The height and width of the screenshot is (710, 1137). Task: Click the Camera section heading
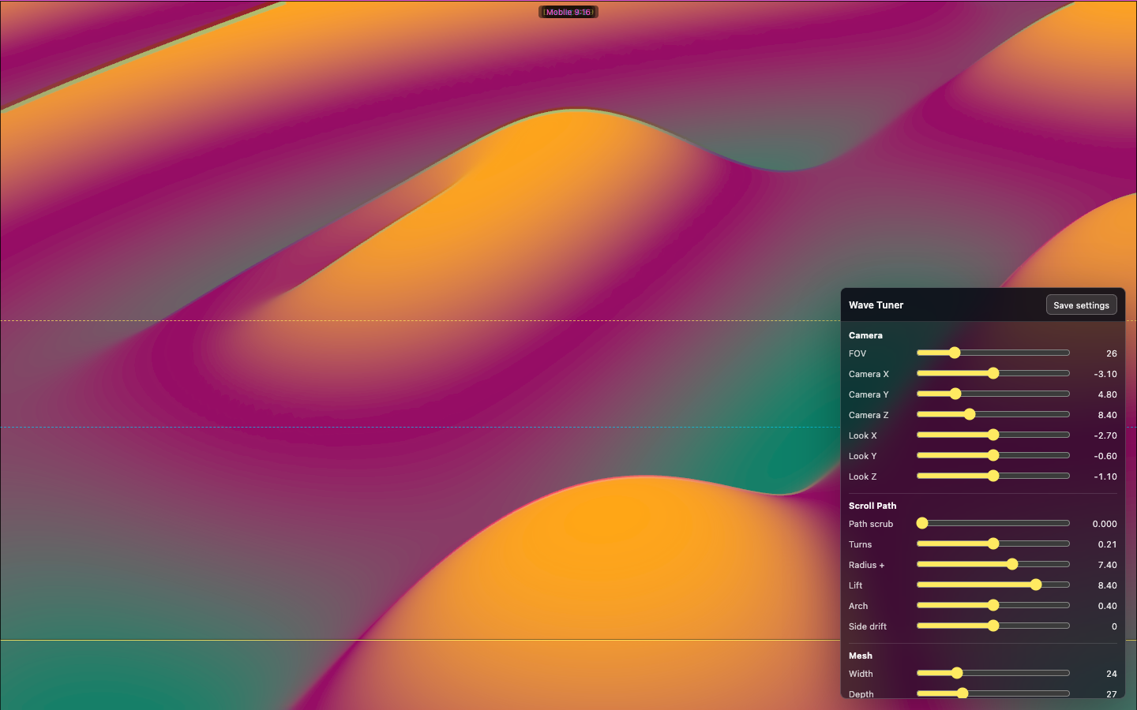coord(865,335)
